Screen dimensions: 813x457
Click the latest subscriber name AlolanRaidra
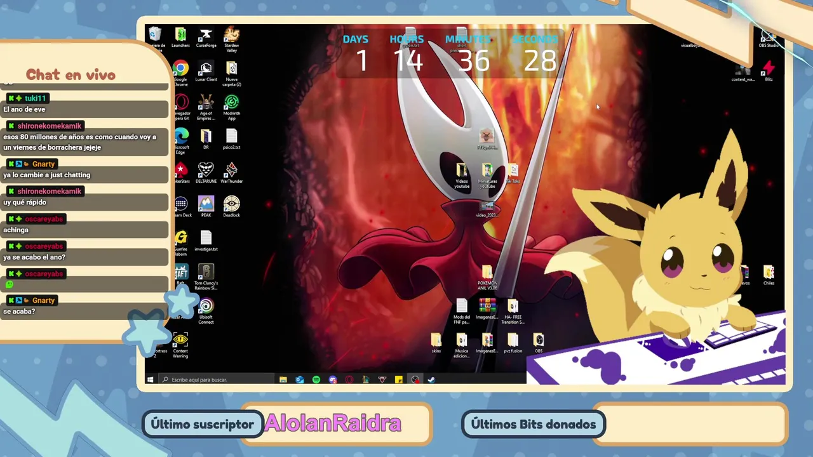tap(333, 423)
